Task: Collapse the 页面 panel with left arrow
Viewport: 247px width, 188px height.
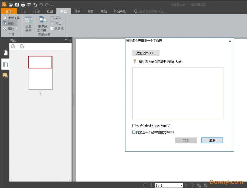Action: point(70,40)
